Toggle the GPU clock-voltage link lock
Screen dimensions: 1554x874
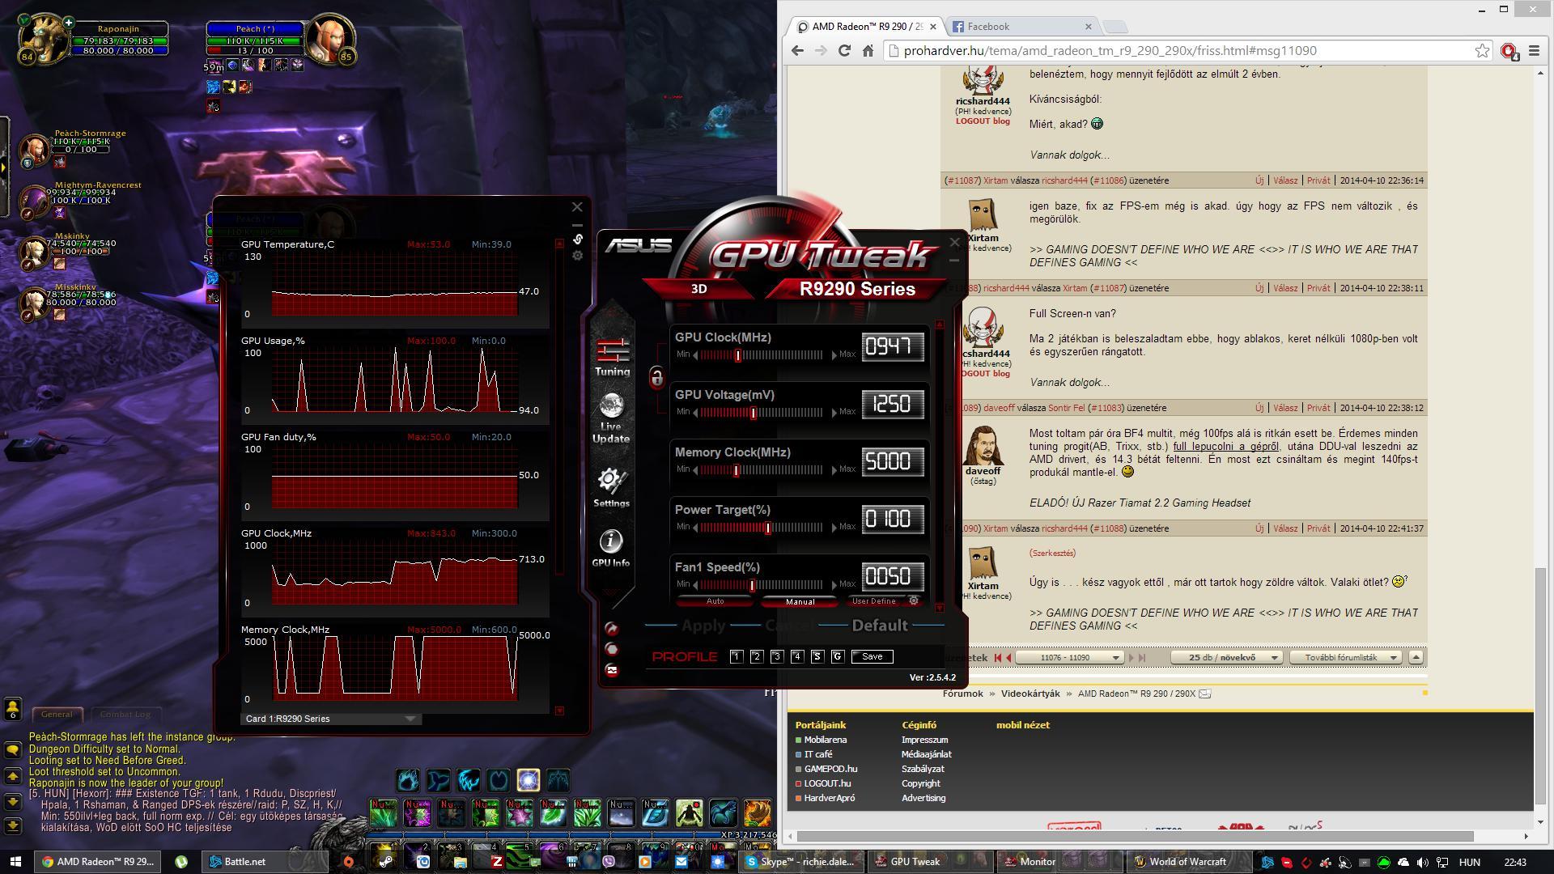[656, 377]
